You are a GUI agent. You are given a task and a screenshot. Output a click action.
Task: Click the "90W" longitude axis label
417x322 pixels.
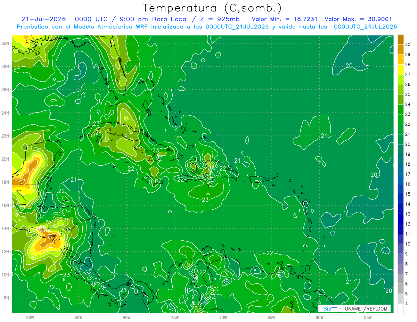[x=30, y=317]
